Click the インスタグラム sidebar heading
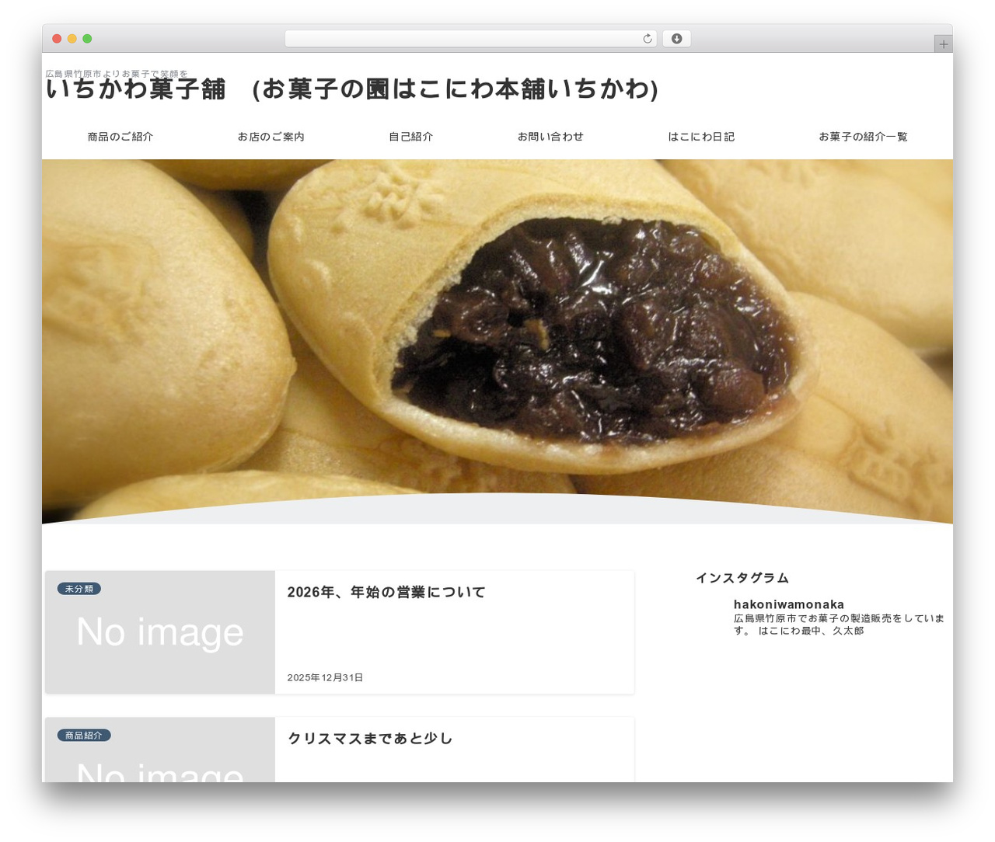The image size is (995, 842). pos(742,578)
